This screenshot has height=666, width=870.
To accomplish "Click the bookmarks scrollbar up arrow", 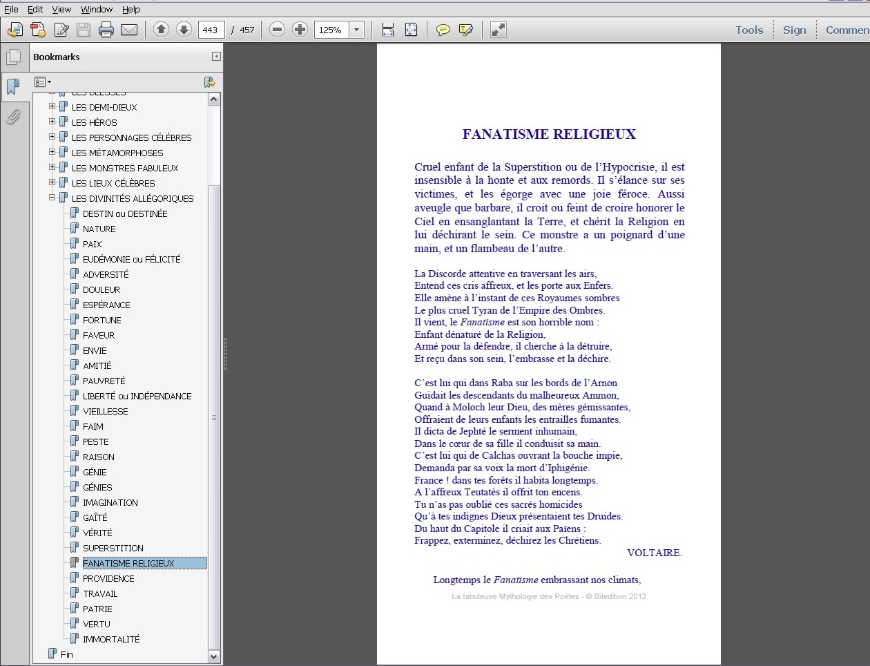I will pos(213,99).
